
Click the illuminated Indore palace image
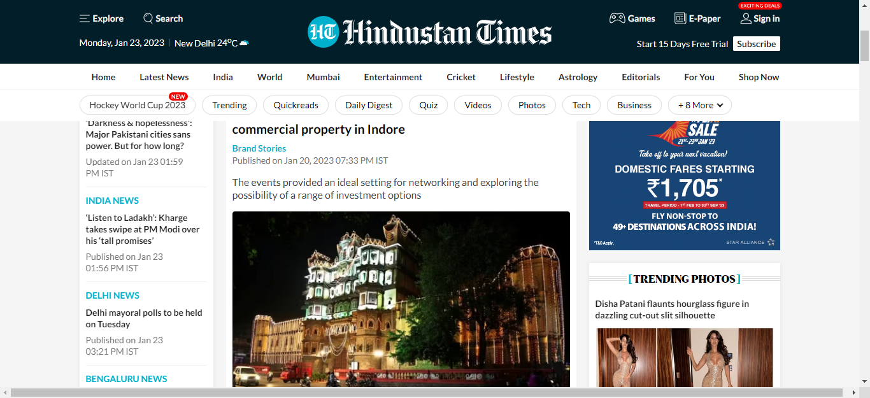[x=401, y=299]
